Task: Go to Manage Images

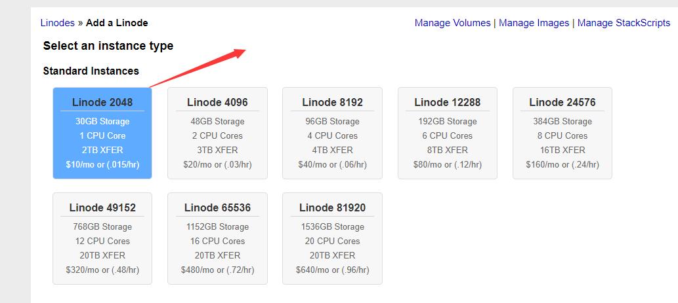Action: (534, 23)
